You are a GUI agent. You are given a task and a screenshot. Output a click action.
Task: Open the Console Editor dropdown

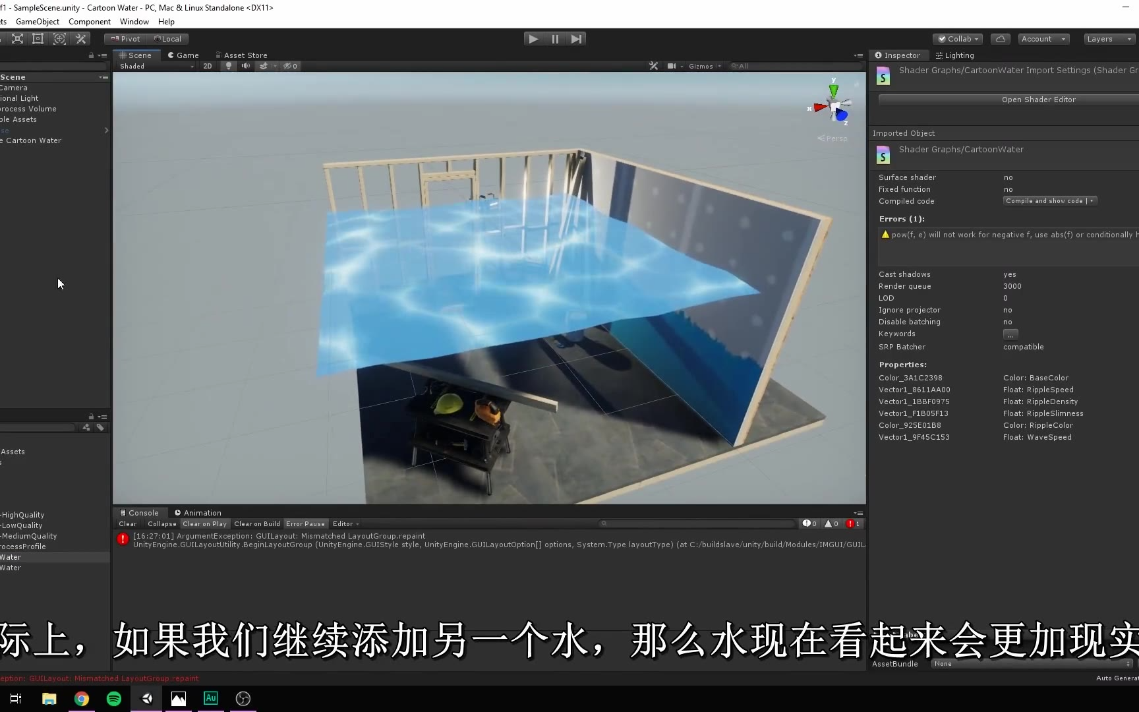[x=345, y=524]
